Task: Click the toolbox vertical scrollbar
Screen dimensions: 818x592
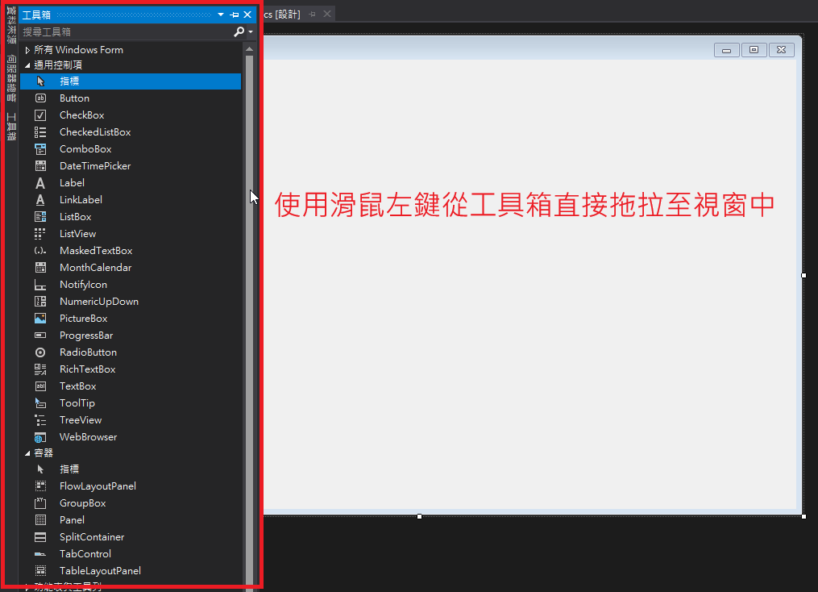Action: (249, 323)
